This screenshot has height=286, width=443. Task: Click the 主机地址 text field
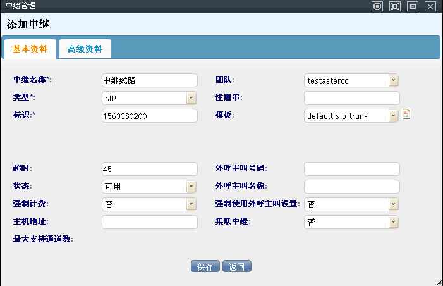(x=150, y=222)
